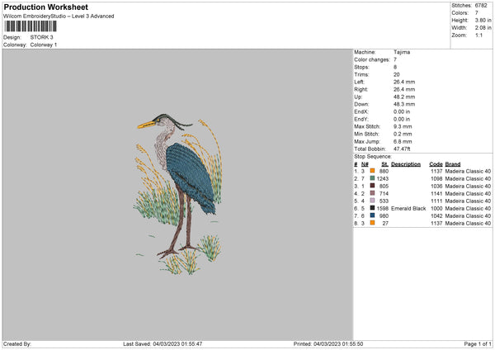Screen dimensions: 495x350
Task: Click the St. column header
Action: (384, 163)
